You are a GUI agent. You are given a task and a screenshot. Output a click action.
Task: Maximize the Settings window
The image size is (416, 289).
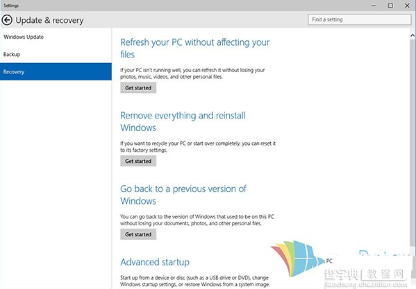tap(390, 6)
